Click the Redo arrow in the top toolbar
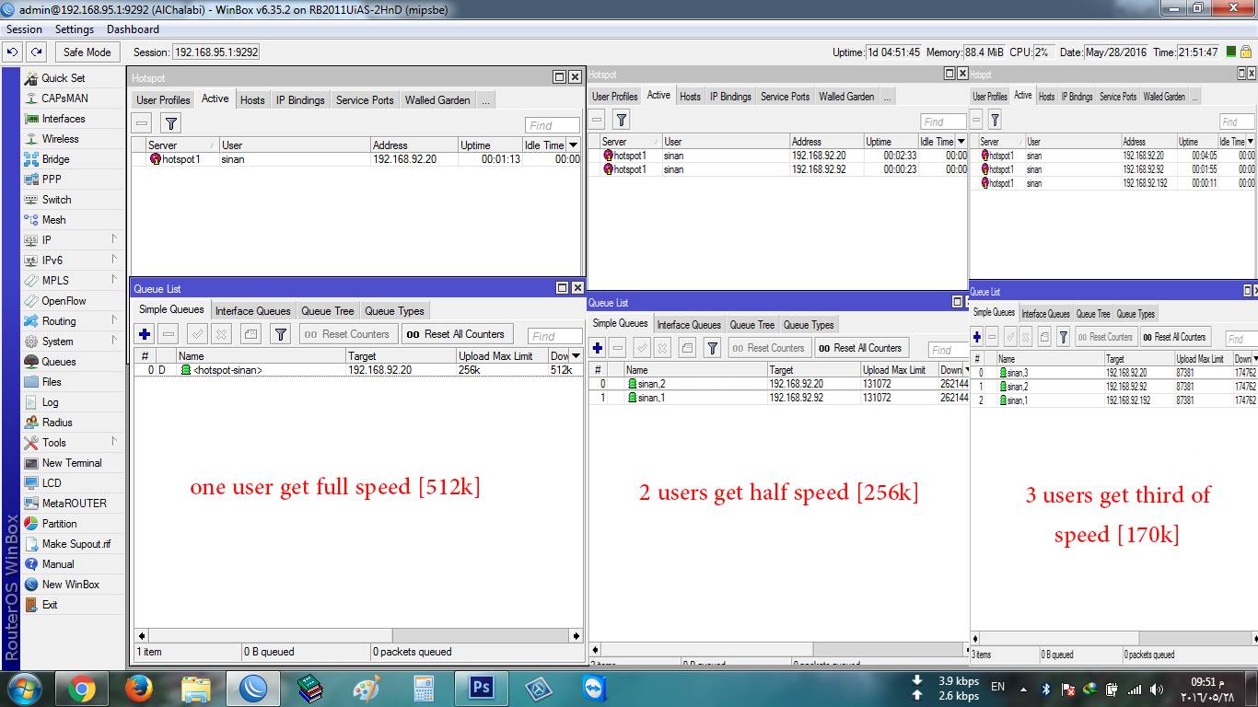This screenshot has width=1258, height=707. (x=37, y=52)
